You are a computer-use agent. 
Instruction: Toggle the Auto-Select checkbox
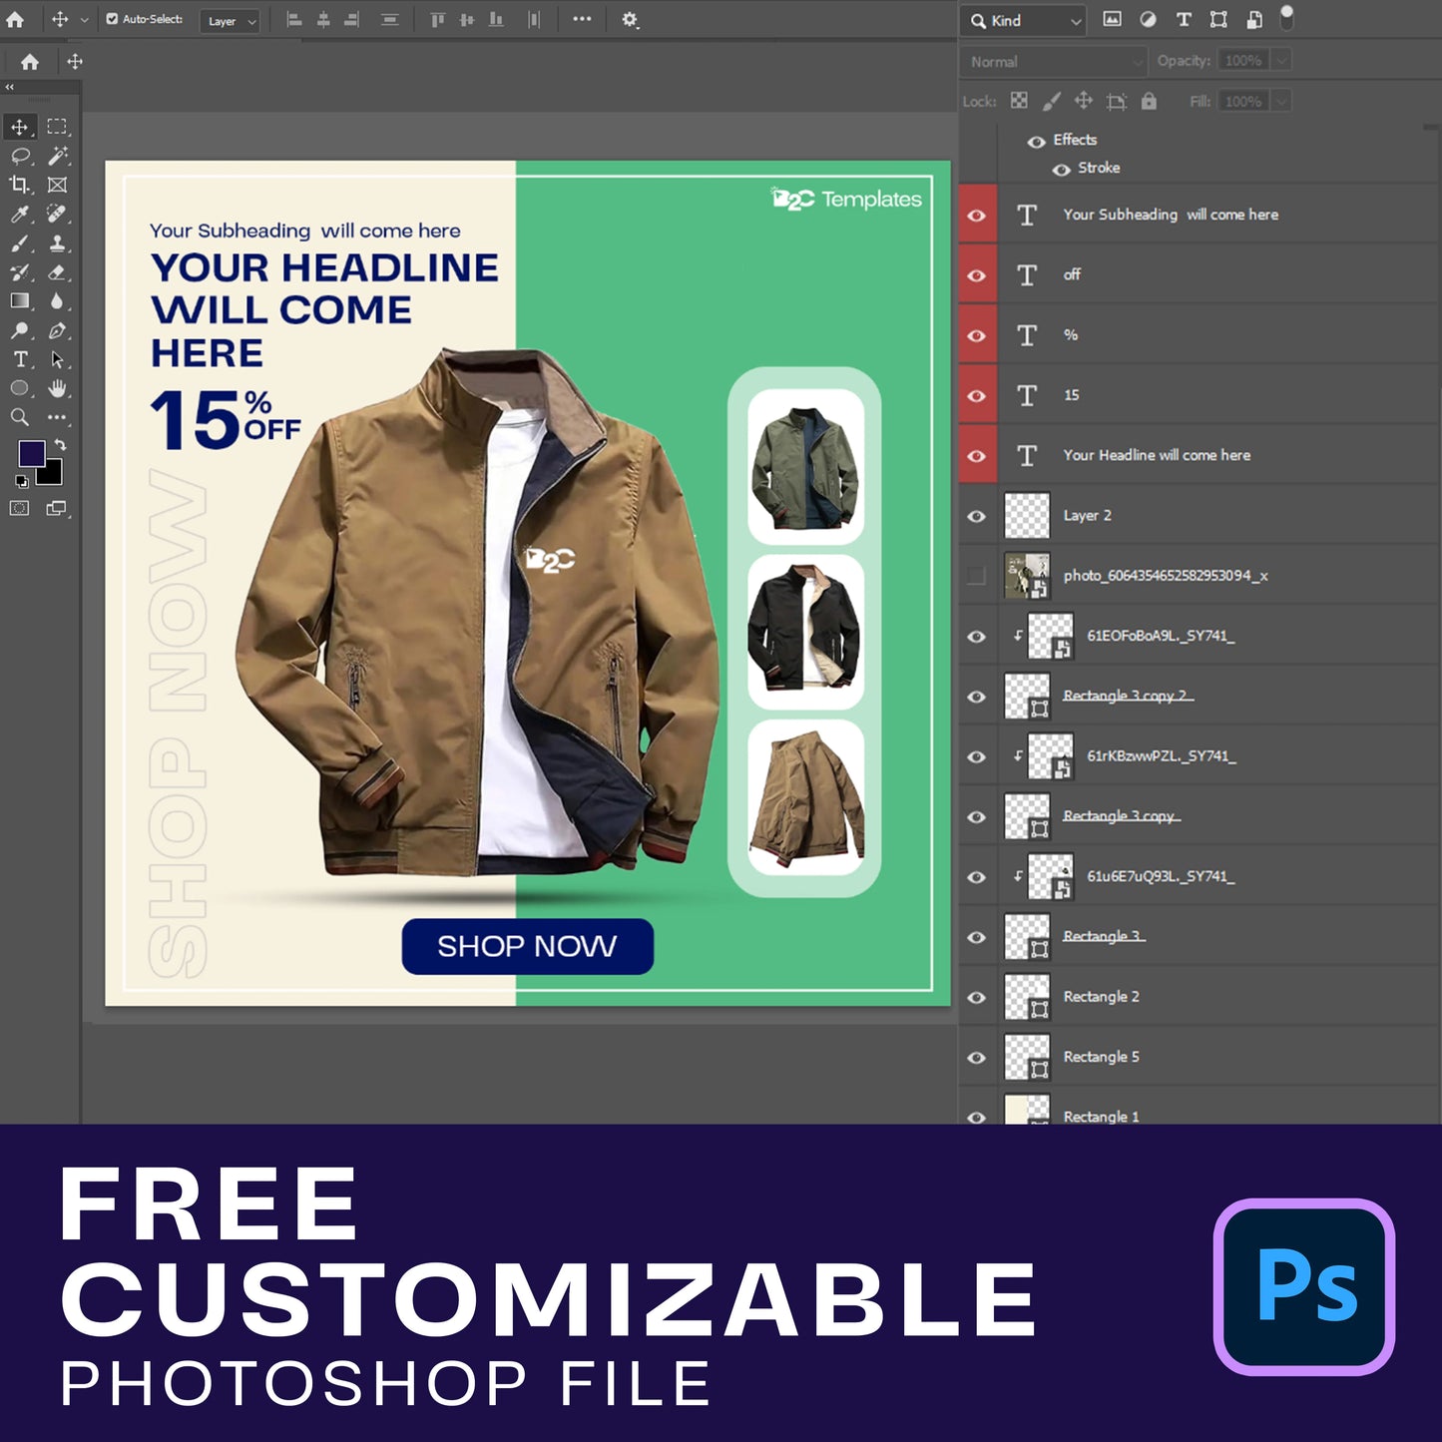112,19
